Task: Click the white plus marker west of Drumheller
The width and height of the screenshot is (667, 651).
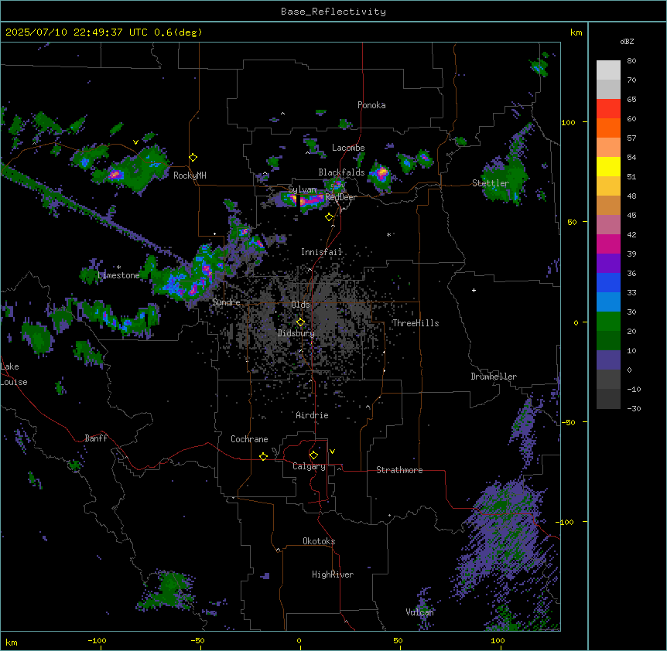Action: point(474,290)
